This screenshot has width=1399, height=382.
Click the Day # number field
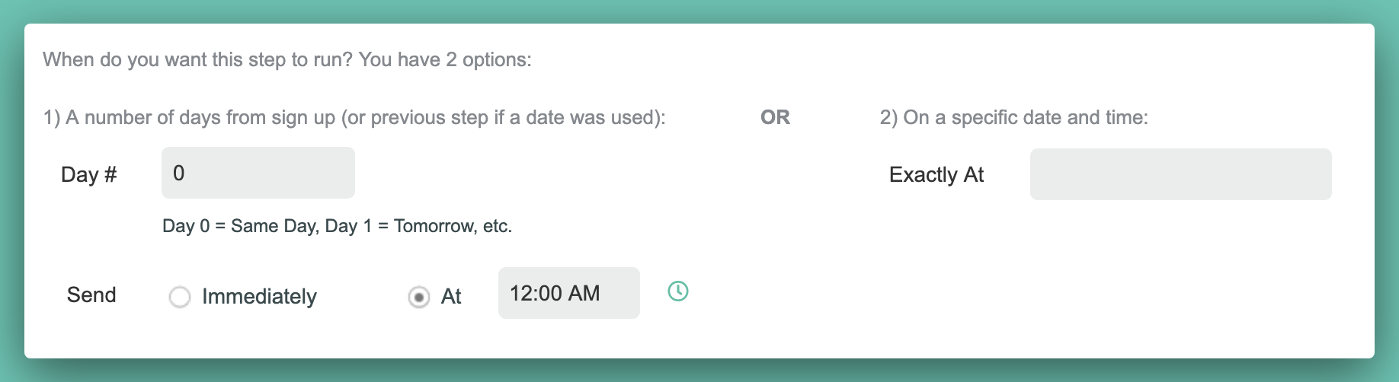click(258, 173)
